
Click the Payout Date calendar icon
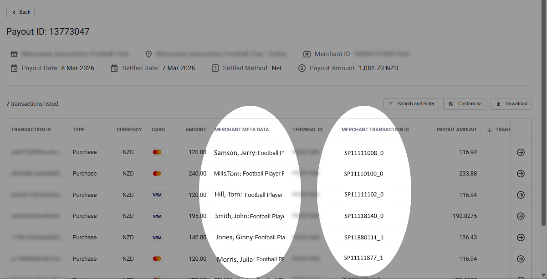14,68
